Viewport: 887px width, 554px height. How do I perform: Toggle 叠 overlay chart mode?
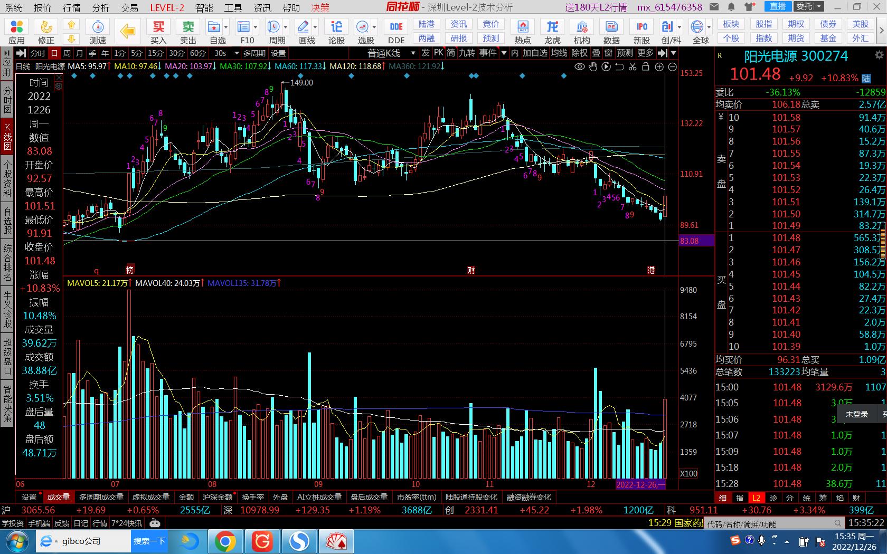click(x=596, y=53)
